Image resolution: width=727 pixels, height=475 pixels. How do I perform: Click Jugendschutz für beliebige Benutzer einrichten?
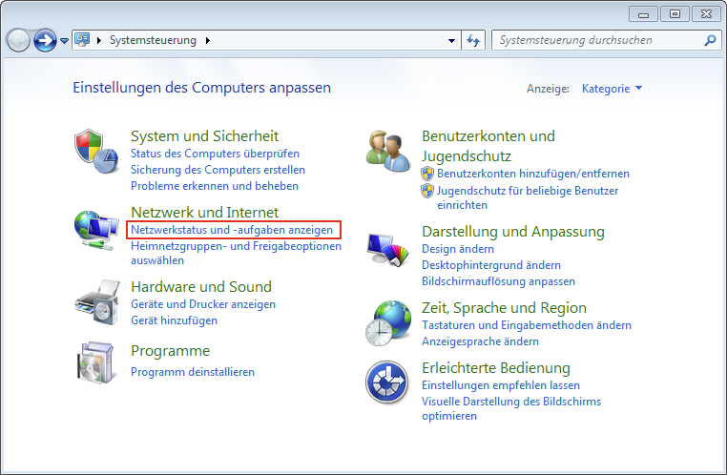(528, 197)
